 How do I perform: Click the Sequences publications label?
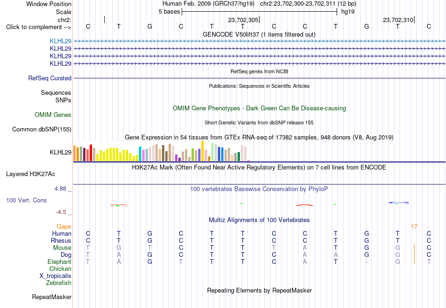(x=56, y=92)
